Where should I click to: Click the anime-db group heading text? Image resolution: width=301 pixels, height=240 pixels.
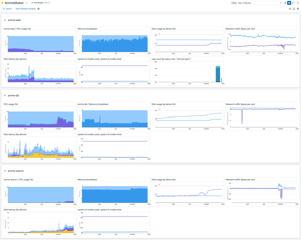[x=13, y=96]
